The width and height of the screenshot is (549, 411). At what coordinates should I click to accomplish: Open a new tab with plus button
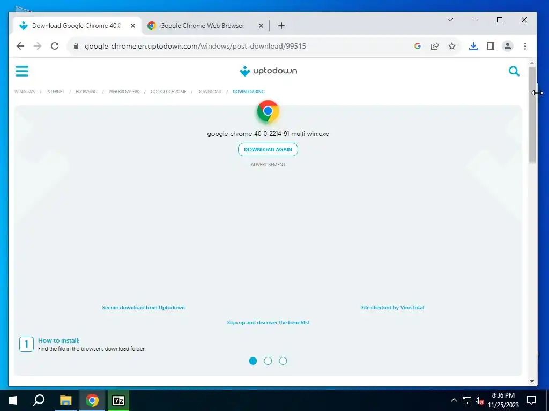point(281,26)
